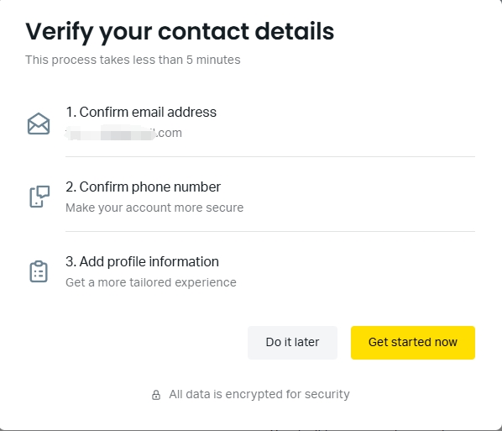This screenshot has height=431, width=502.
Task: Click the Verify your contact details heading
Action: [x=180, y=32]
